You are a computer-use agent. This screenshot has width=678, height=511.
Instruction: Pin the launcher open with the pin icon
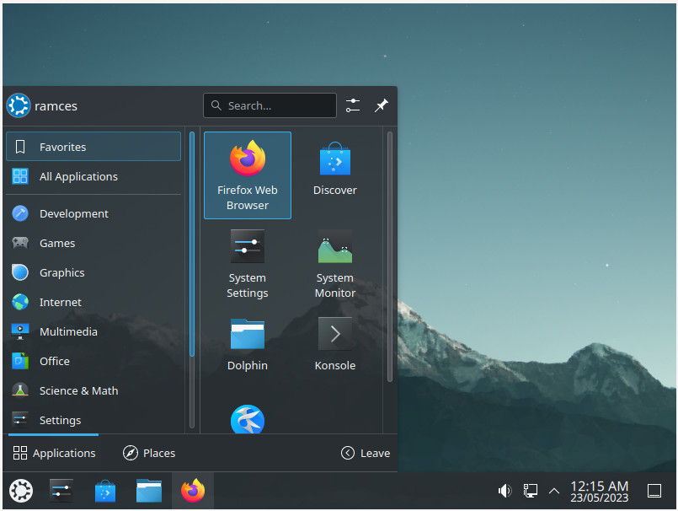click(381, 105)
